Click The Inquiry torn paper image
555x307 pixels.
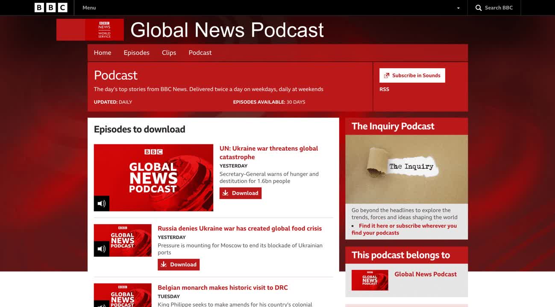406,169
